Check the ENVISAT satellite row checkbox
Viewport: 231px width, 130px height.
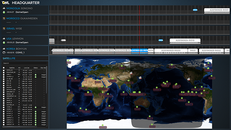[4, 87]
